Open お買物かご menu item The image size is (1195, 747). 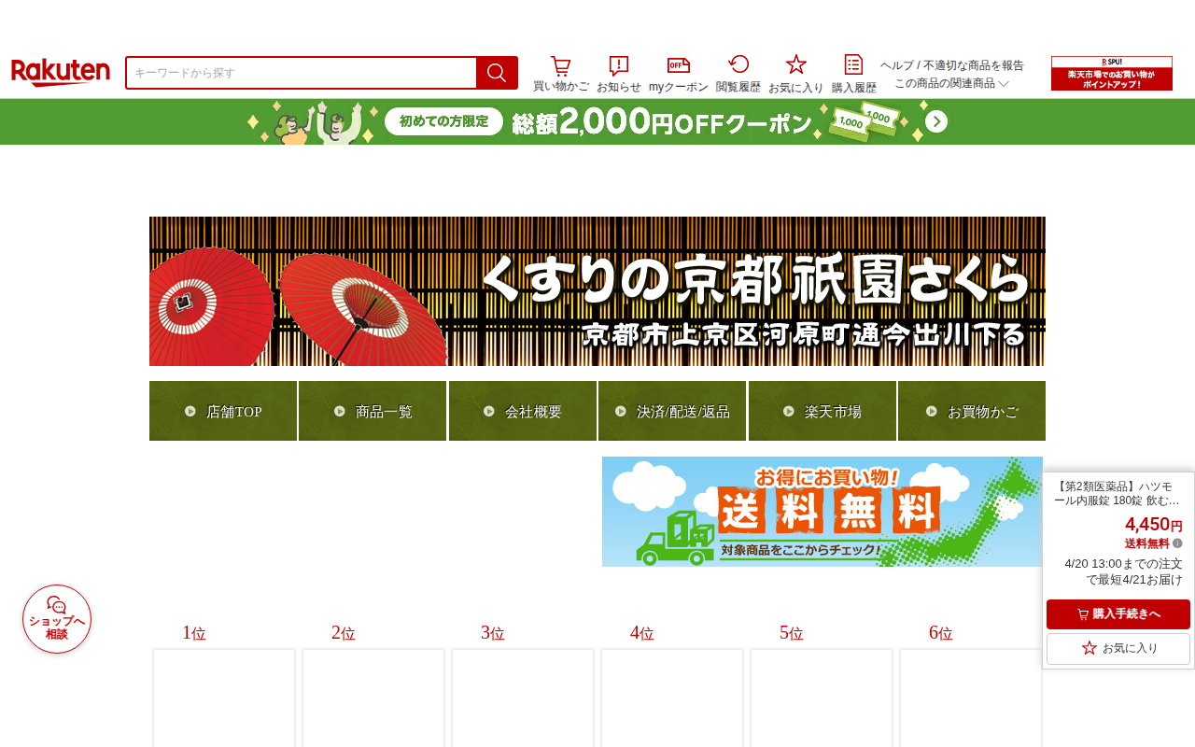pos(972,411)
